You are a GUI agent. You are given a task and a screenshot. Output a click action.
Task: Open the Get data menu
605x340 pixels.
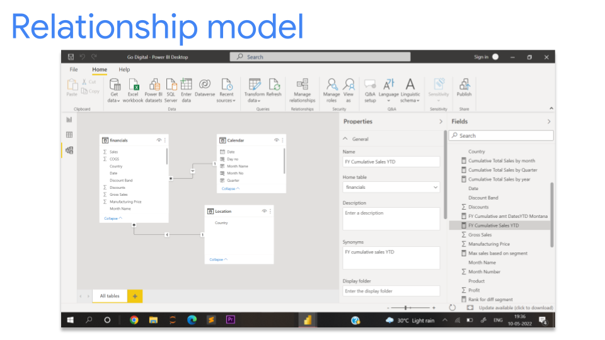click(x=114, y=91)
